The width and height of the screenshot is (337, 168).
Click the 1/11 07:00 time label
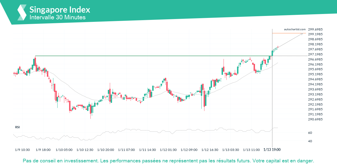point(126,150)
